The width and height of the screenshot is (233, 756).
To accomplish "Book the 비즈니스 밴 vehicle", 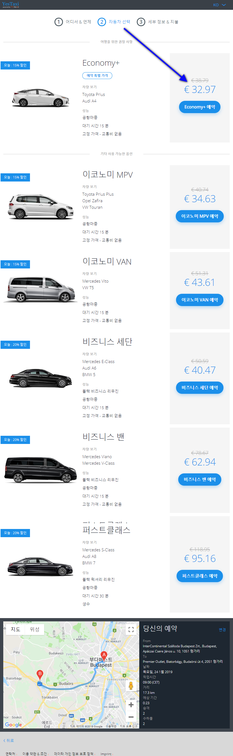I will click(199, 480).
